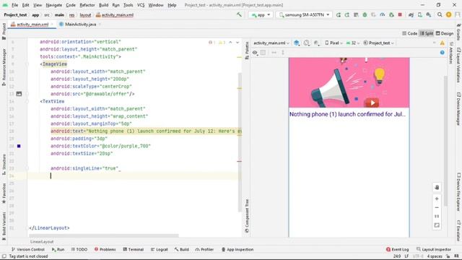Click the yellow warning triangle in design toolbar
The height and width of the screenshot is (260, 462).
443,43
